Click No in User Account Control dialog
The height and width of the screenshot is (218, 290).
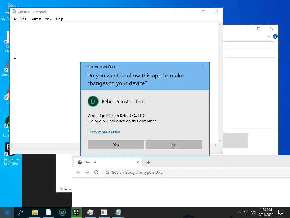pyautogui.click(x=174, y=145)
